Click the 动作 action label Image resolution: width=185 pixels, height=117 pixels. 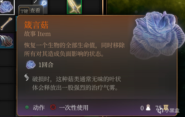click(39, 108)
